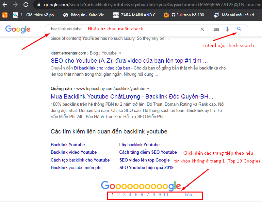Select related search 'Backlink video Youtube'
Screen dimensions: 262x202
(x=74, y=152)
